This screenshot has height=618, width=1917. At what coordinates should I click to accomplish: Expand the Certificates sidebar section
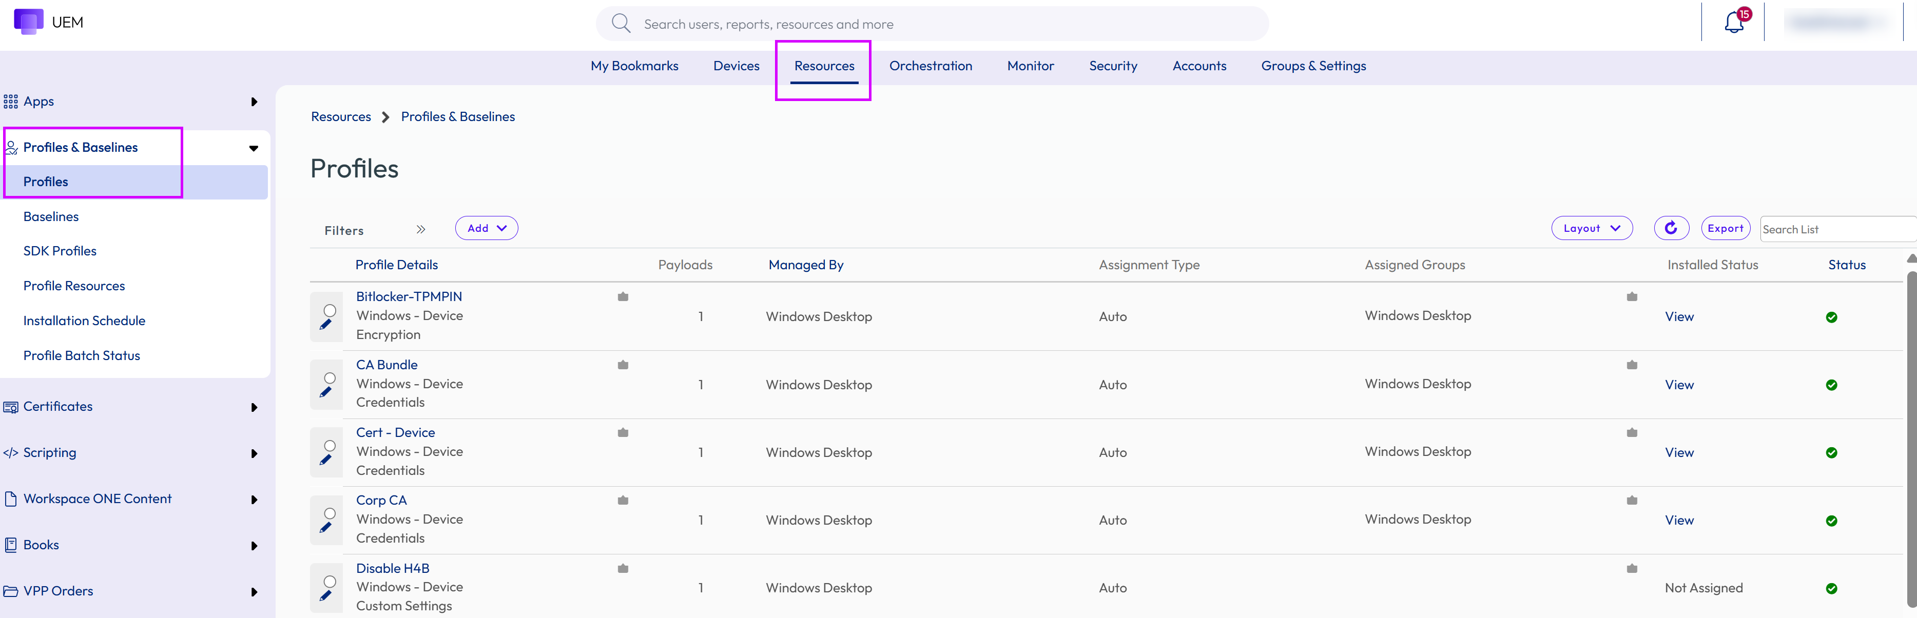click(255, 408)
